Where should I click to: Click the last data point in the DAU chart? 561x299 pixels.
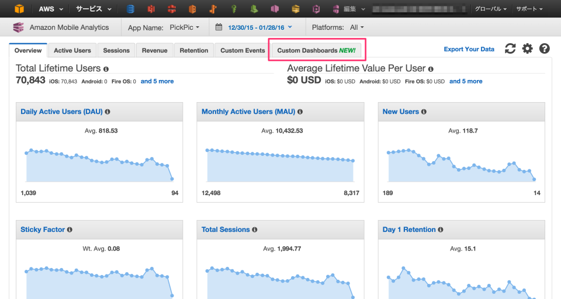(172, 179)
